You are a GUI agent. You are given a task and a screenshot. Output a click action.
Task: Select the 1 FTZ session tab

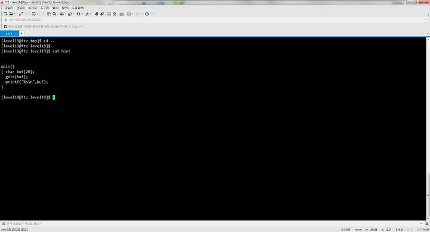point(9,33)
